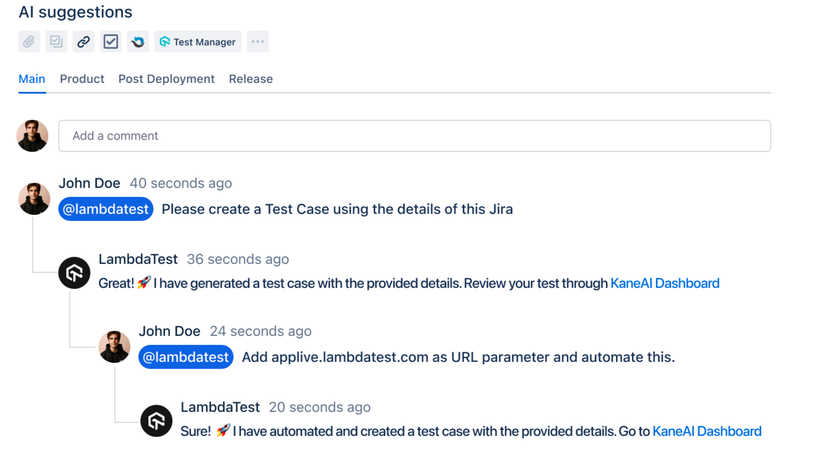
Task: Click the checkbox checklist icon
Action: pos(111,41)
